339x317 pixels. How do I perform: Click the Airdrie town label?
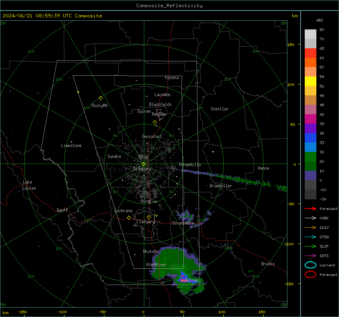[148, 201]
